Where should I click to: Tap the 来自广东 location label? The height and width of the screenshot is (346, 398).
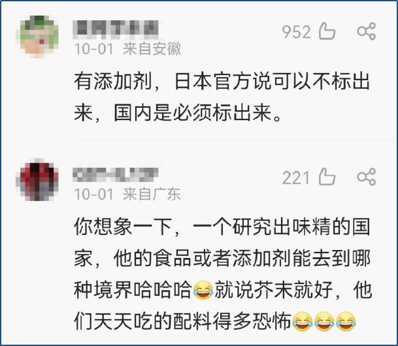(x=152, y=194)
